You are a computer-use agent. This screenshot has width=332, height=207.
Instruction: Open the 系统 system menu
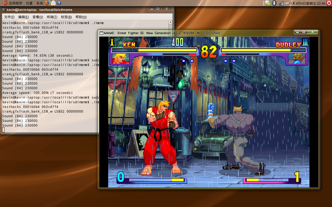pos(40,3)
